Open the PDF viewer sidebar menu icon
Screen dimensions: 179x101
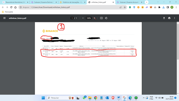(x=4, y=18)
